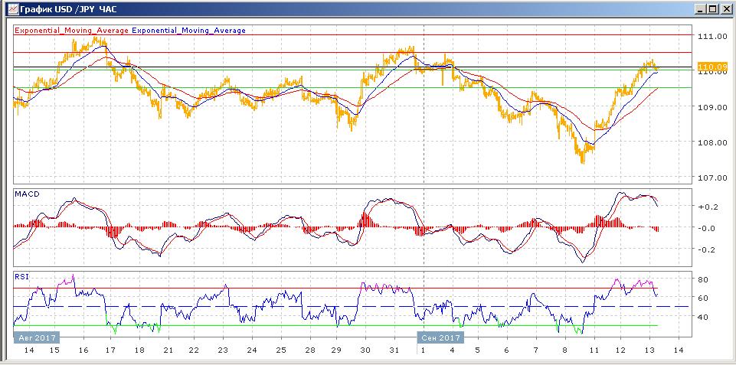Click the 108.00 price axis label

tap(712, 142)
